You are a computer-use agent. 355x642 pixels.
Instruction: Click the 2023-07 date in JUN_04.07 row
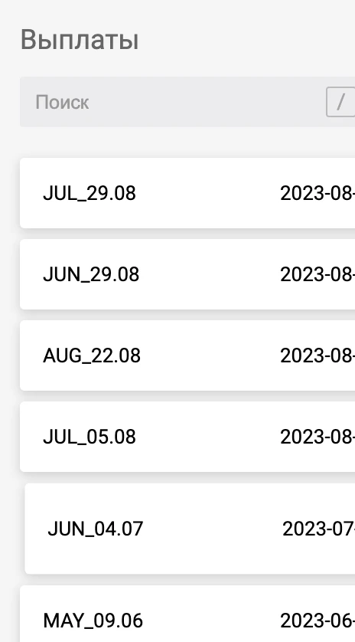(x=318, y=529)
